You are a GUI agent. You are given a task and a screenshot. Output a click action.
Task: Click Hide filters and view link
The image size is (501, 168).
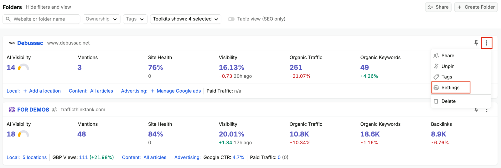49,7
